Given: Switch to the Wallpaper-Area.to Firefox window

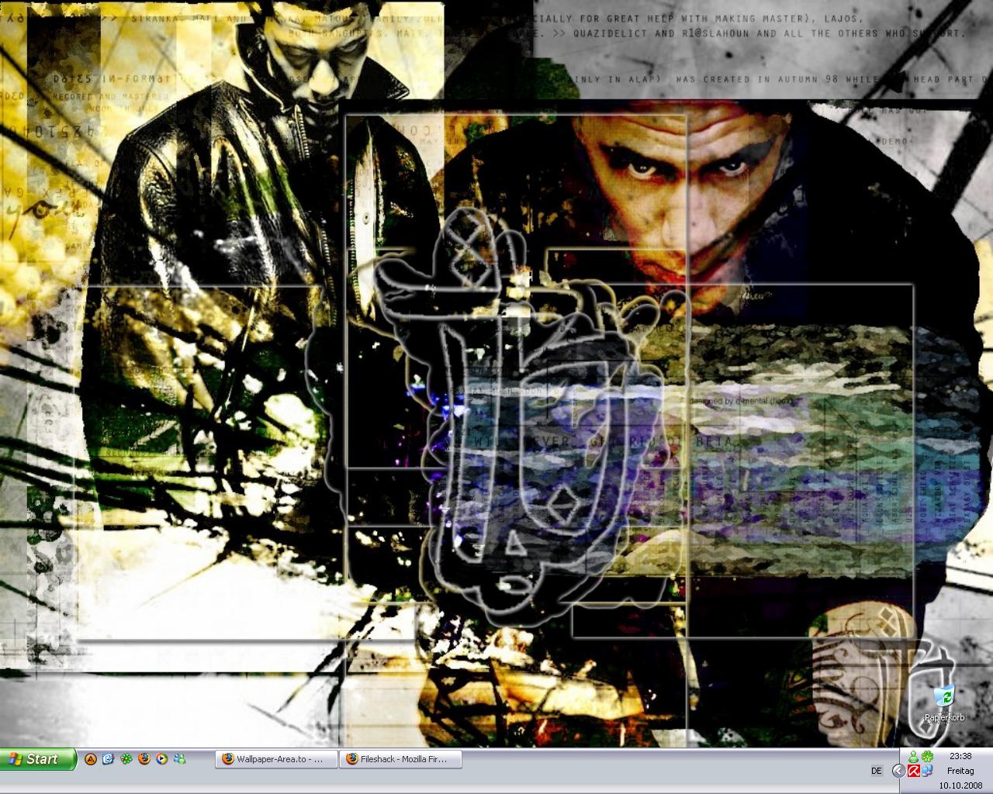Looking at the screenshot, I should (x=276, y=759).
